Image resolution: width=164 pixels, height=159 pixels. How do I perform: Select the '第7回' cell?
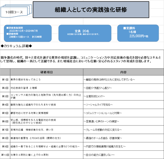point(5,130)
